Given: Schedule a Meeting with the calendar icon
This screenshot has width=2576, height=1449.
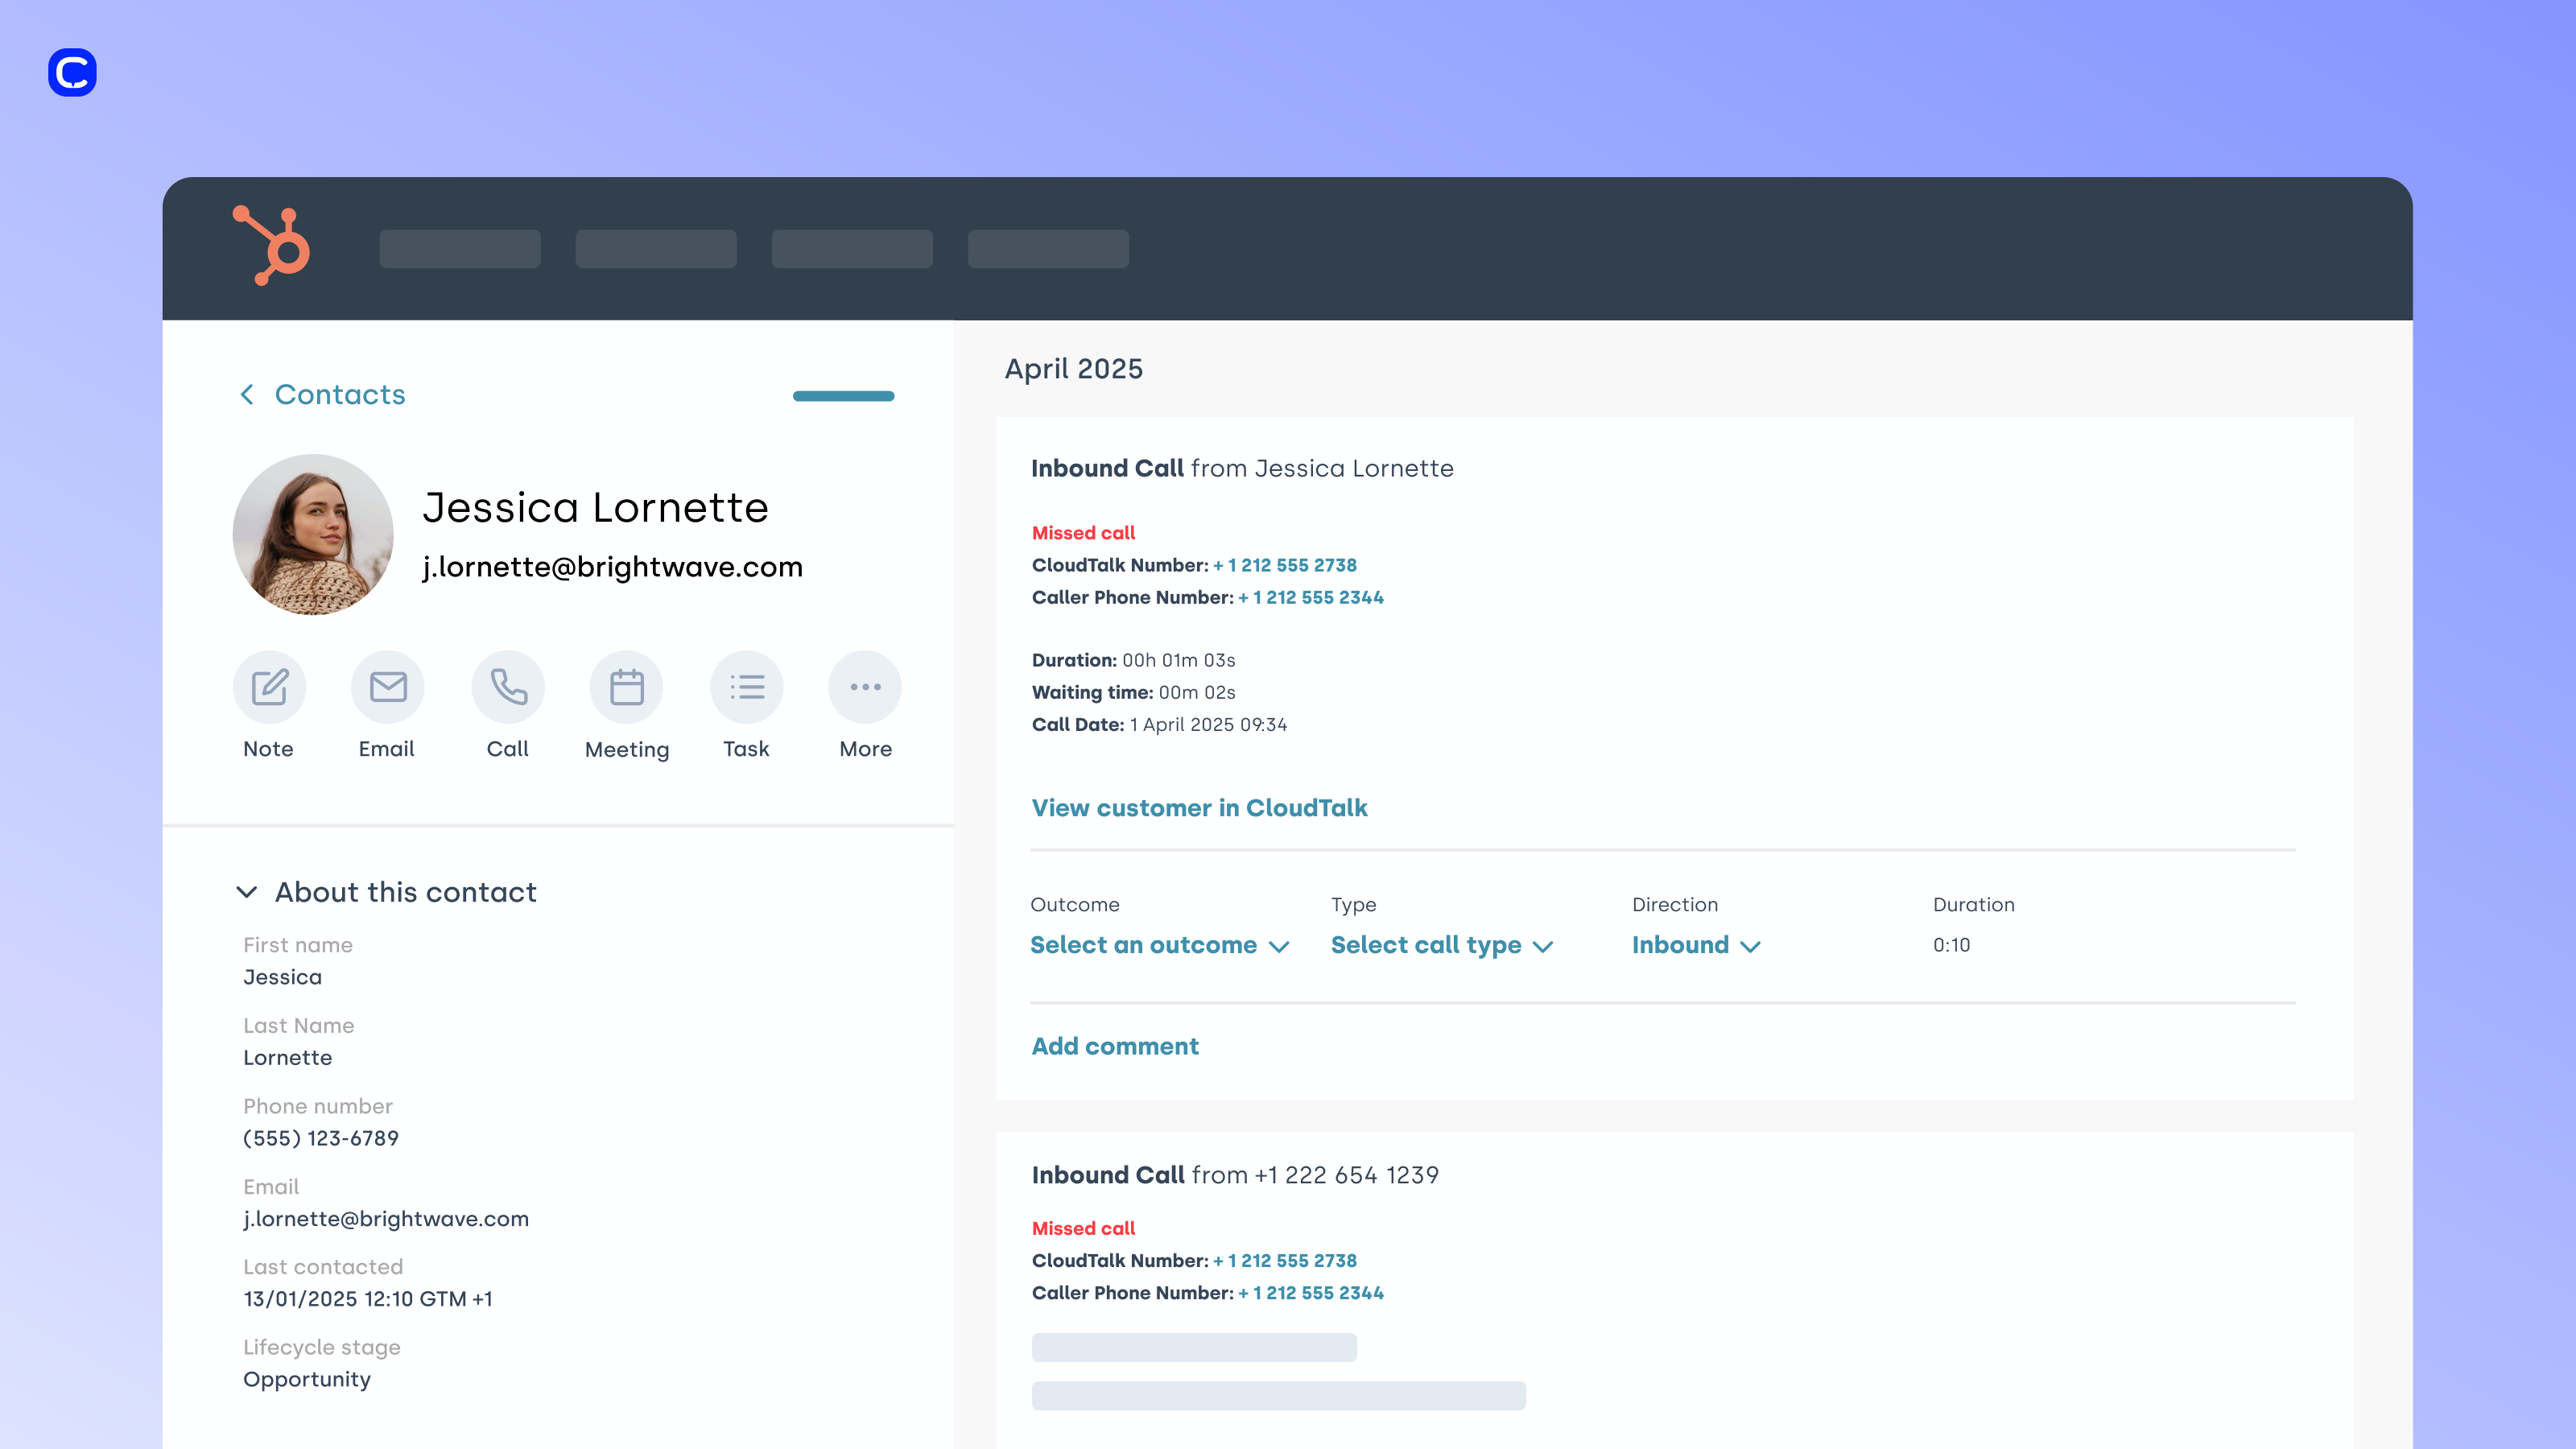Looking at the screenshot, I should click(x=627, y=687).
